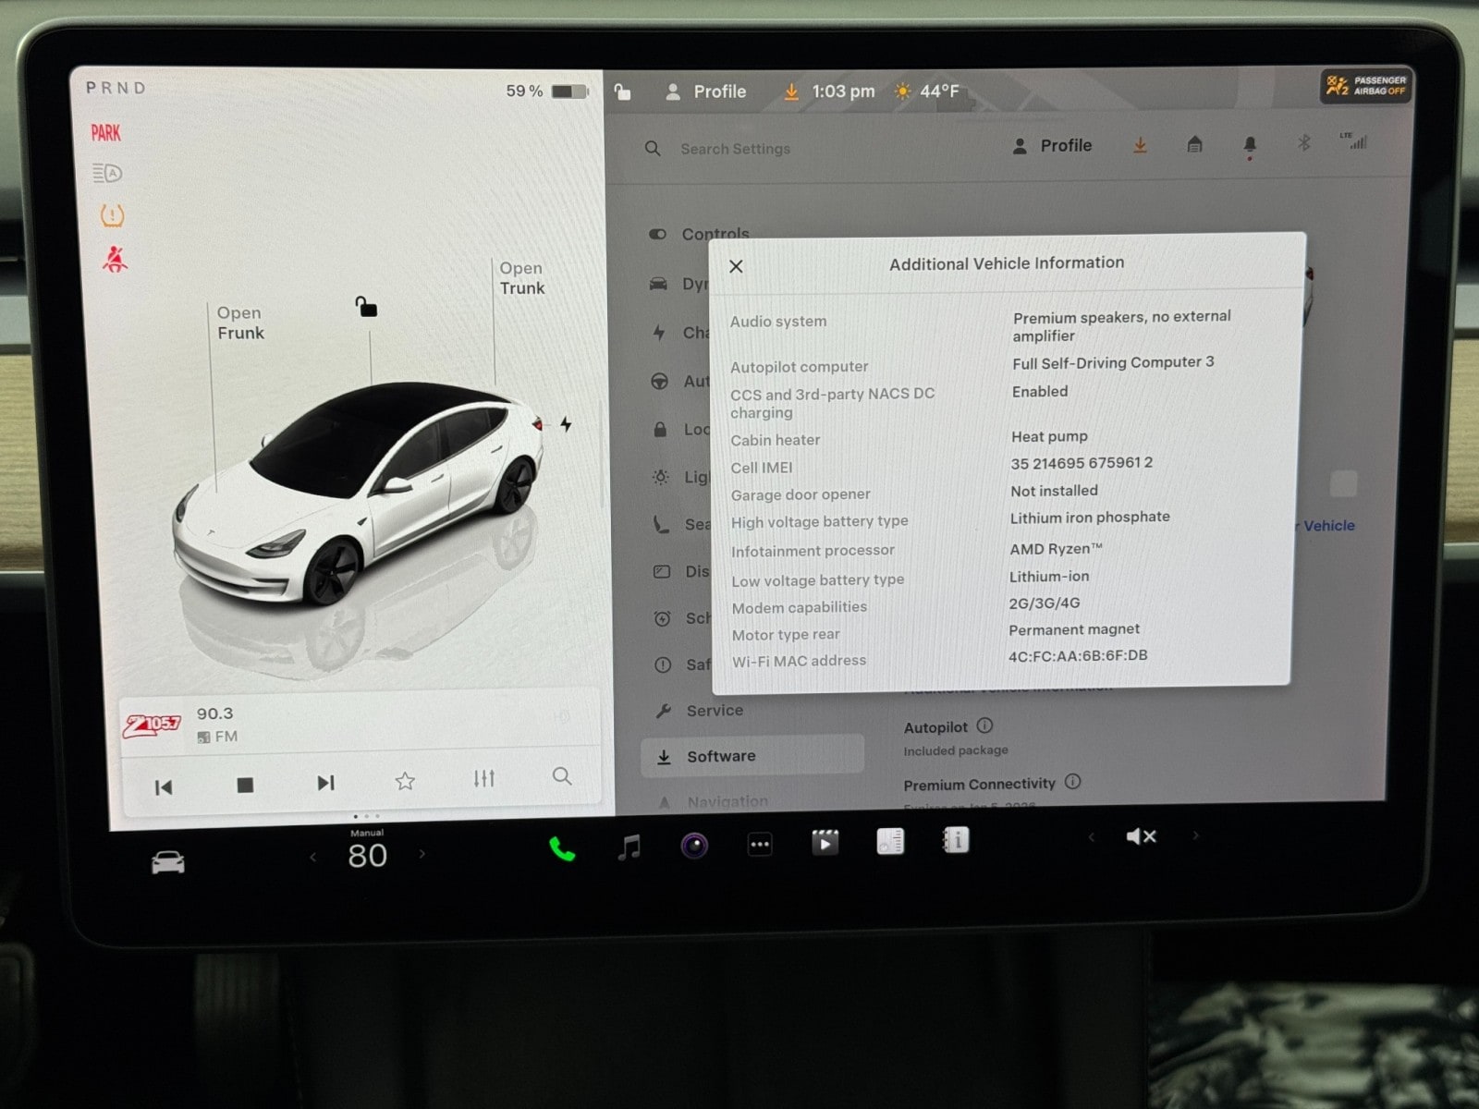Open the more apps ellipsis menu

pyautogui.click(x=760, y=844)
